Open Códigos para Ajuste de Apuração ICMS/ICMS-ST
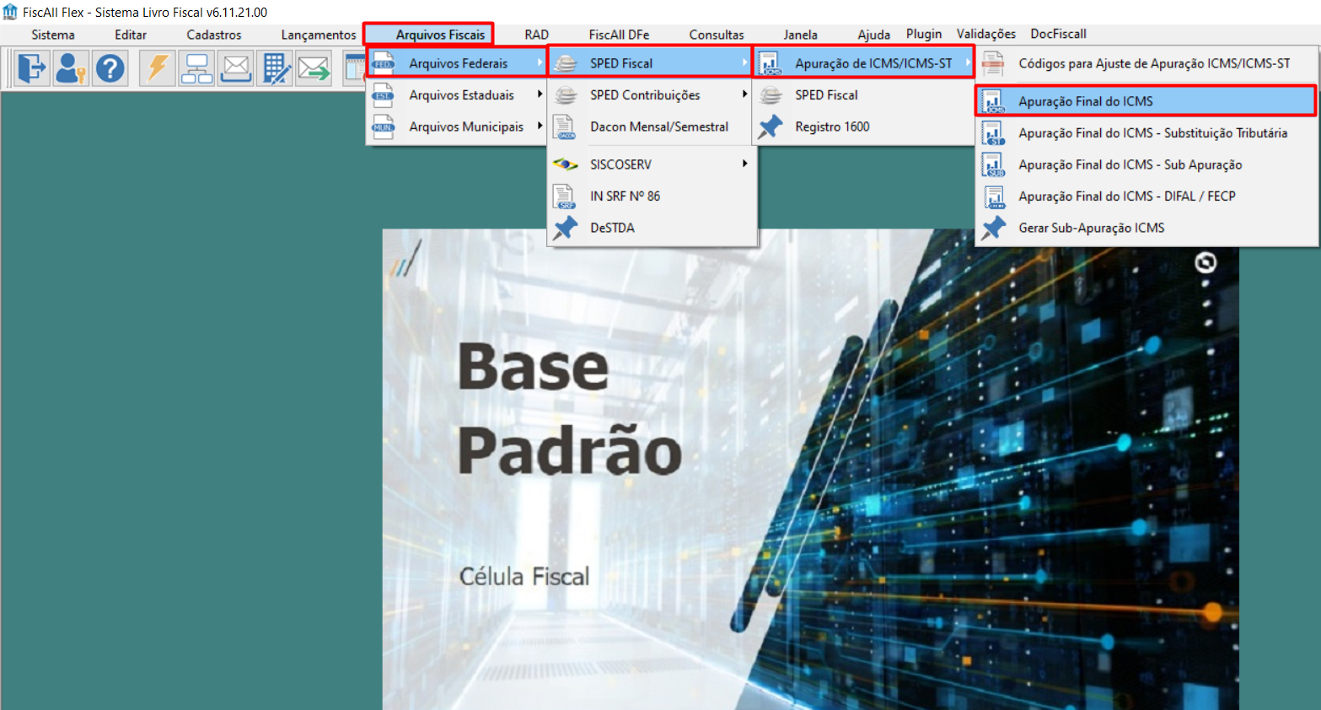This screenshot has width=1321, height=710. coord(1146,63)
